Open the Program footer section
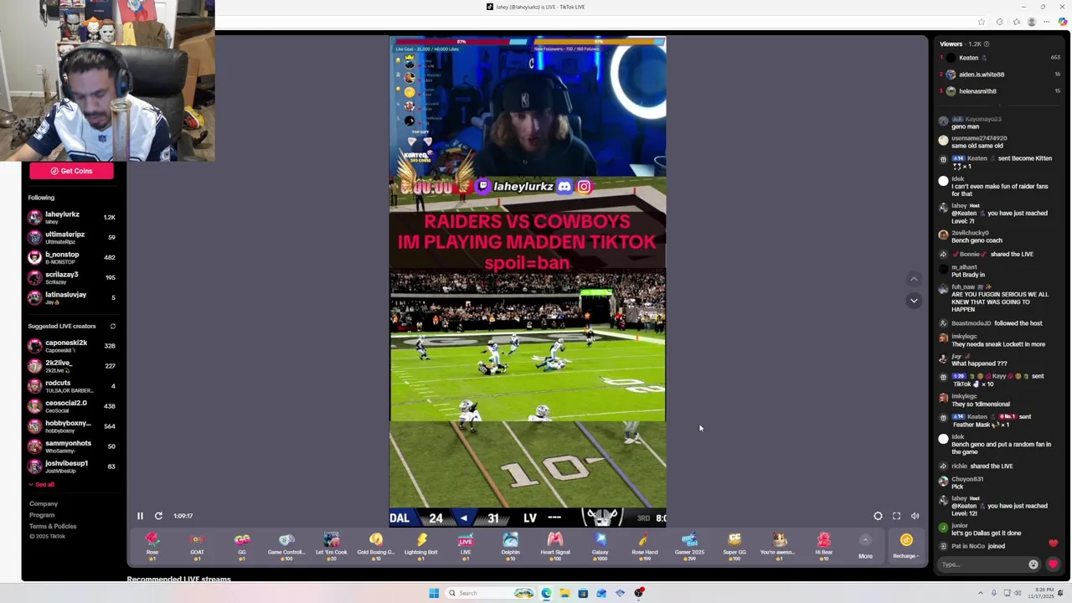1072x603 pixels. pyautogui.click(x=42, y=515)
